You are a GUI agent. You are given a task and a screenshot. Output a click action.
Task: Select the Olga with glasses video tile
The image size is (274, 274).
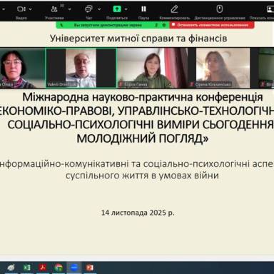click(22, 68)
